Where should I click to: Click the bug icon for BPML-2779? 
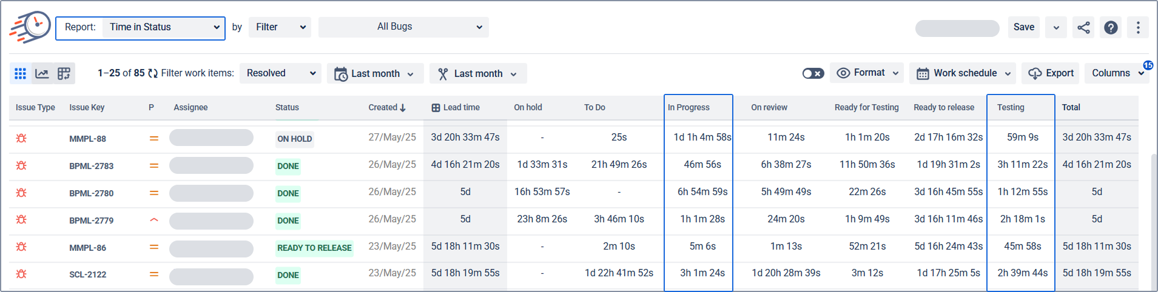(21, 219)
